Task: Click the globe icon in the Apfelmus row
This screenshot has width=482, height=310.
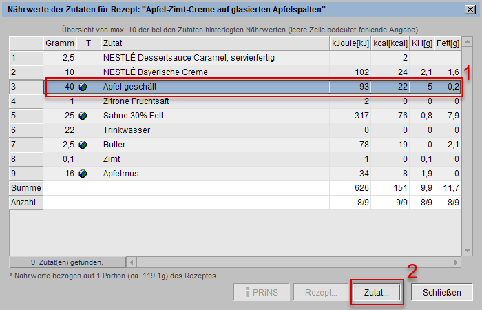Action: (83, 174)
